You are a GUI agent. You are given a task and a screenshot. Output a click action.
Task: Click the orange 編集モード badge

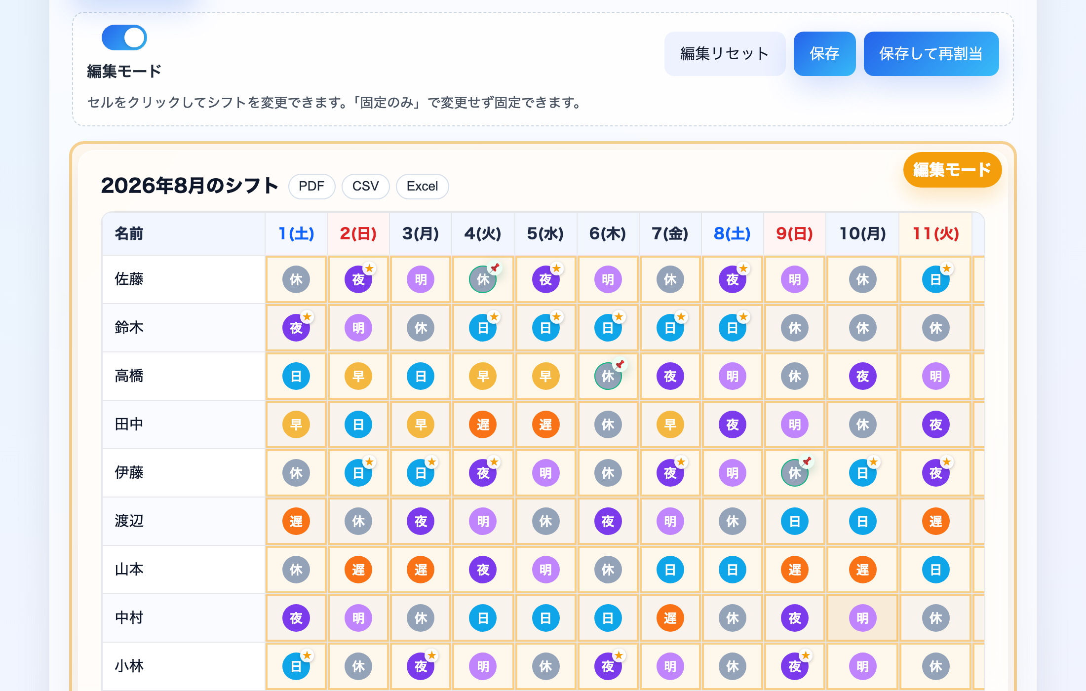pyautogui.click(x=952, y=170)
